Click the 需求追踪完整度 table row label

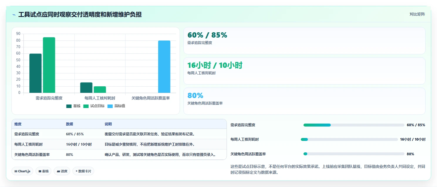[x=27, y=134]
